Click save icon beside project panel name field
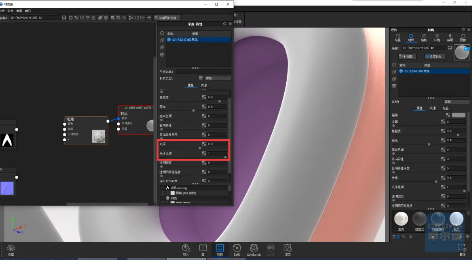This screenshot has width=472, height=260. [x=450, y=48]
